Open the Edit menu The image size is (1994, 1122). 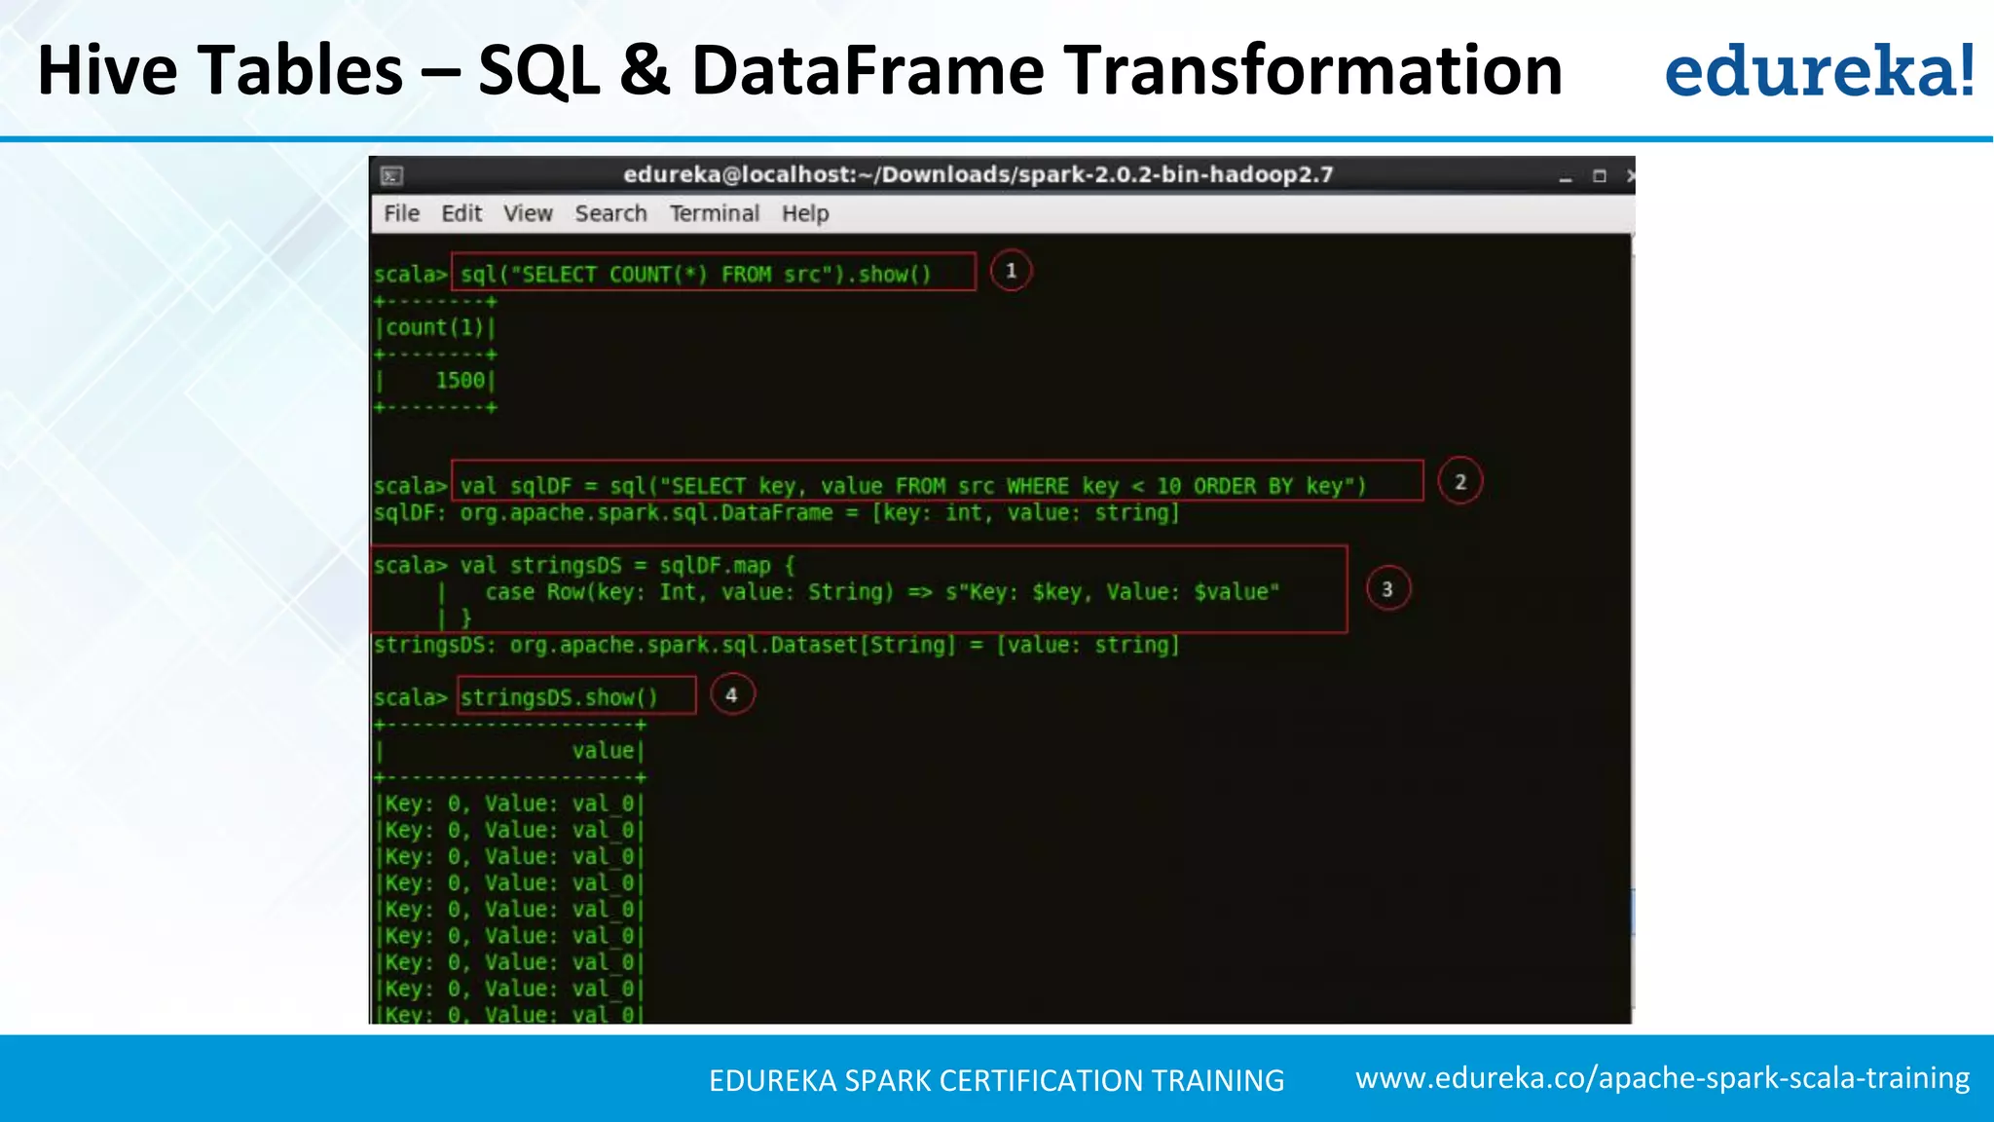click(x=462, y=213)
